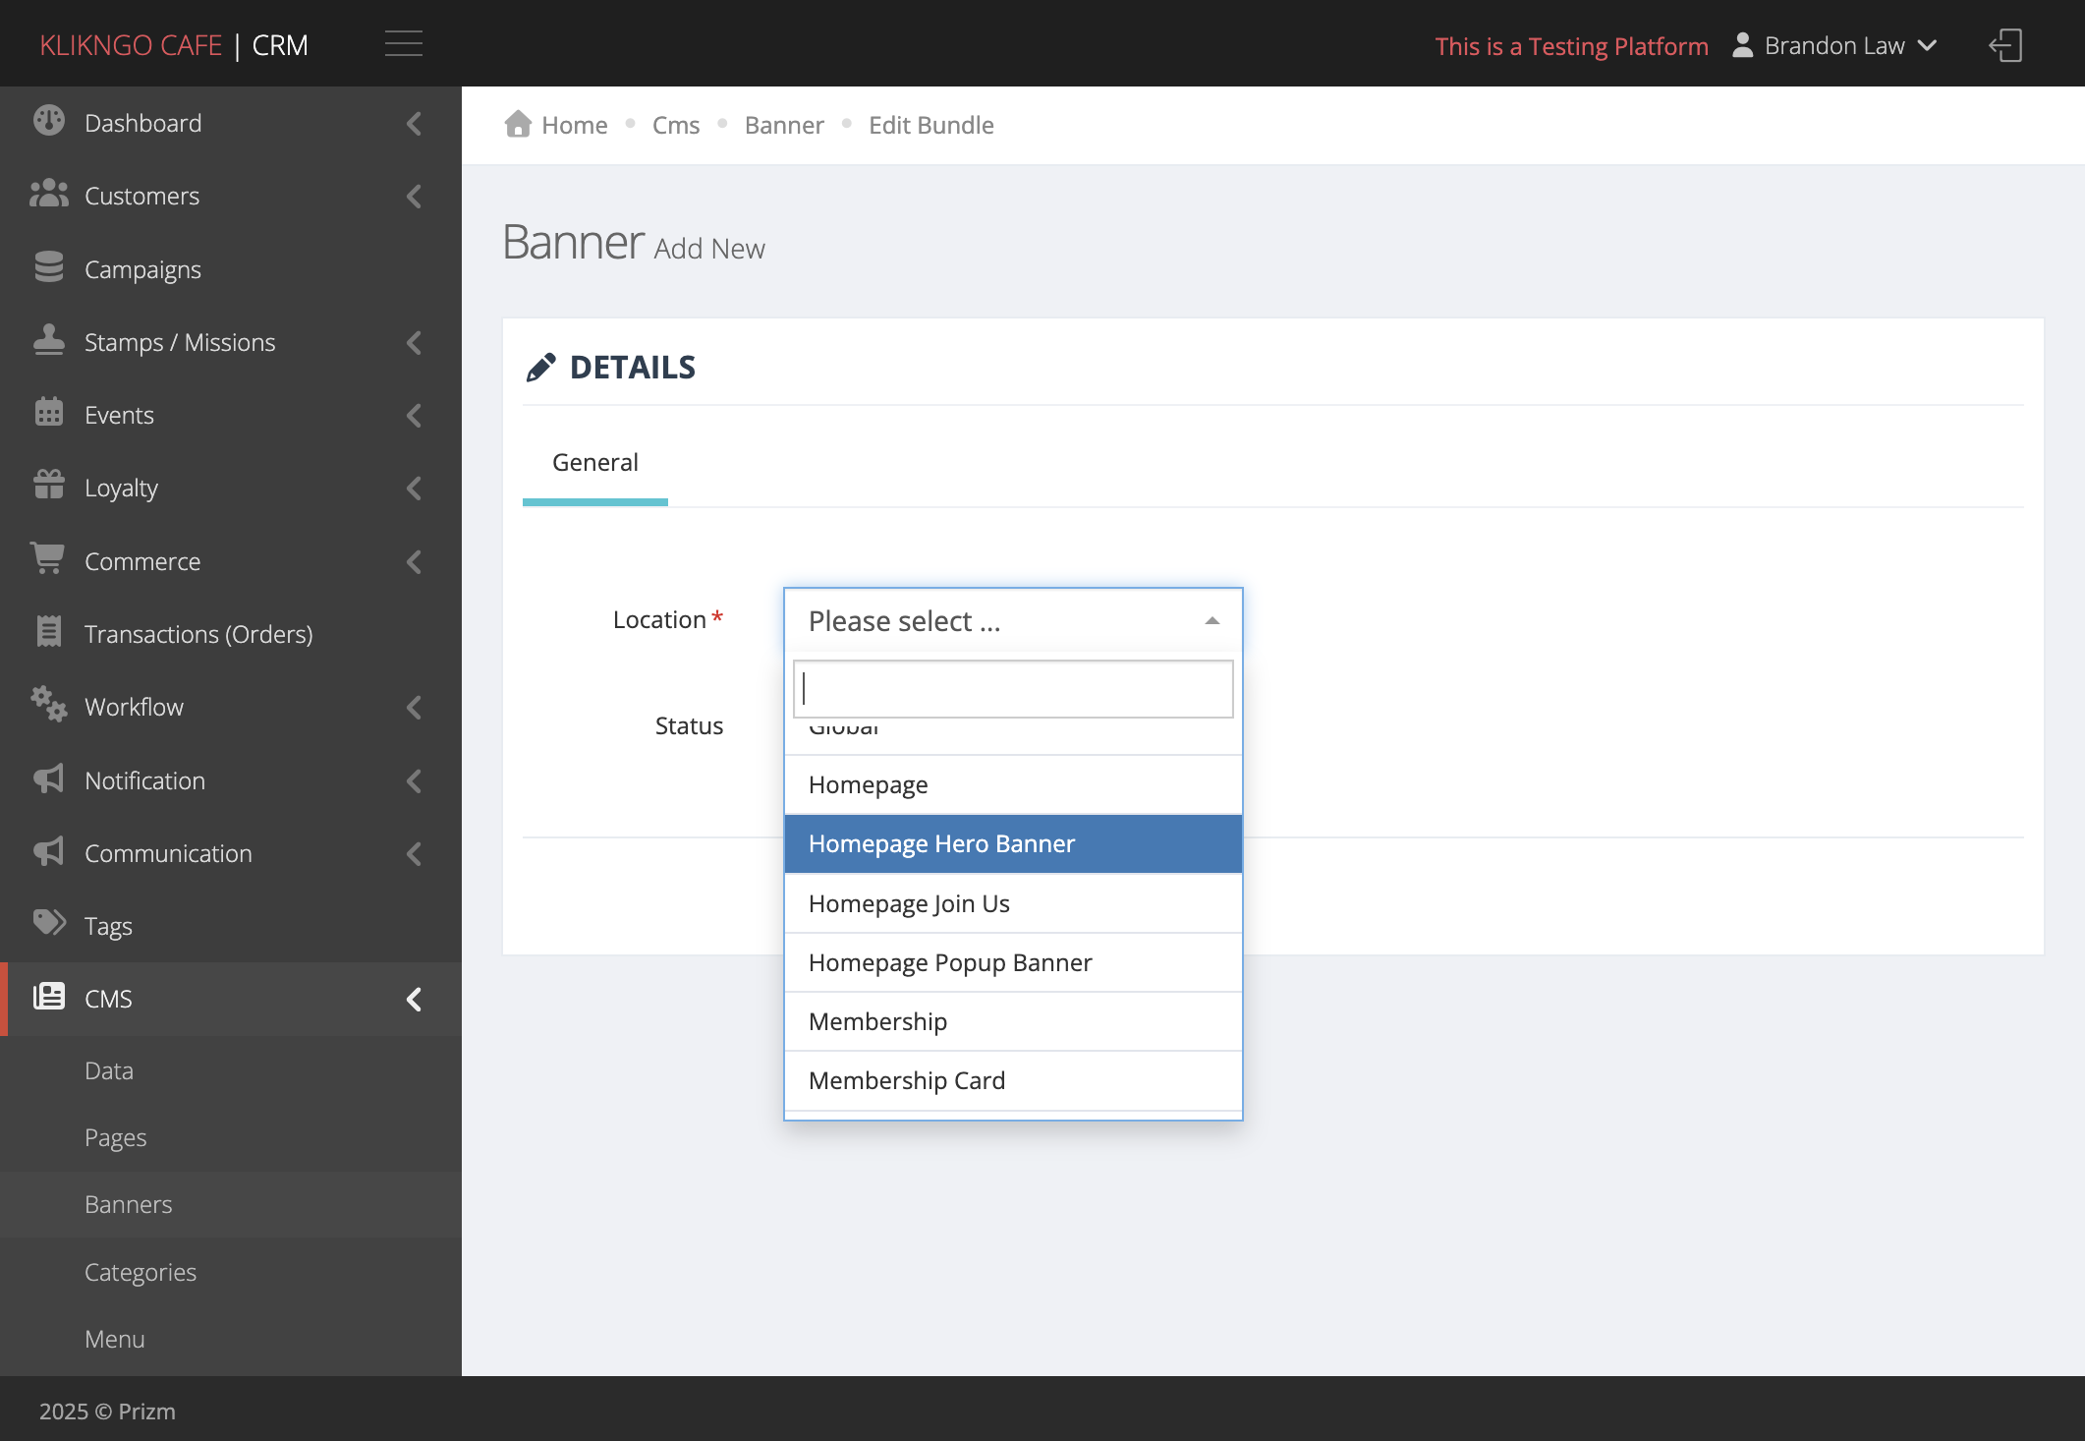Image resolution: width=2085 pixels, height=1441 pixels.
Task: Click the Commerce shopping cart icon
Action: coord(47,558)
